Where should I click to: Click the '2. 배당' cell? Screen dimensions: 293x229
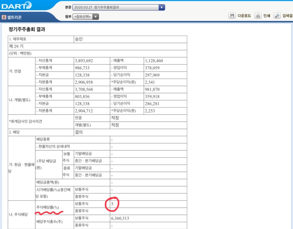click(x=41, y=132)
